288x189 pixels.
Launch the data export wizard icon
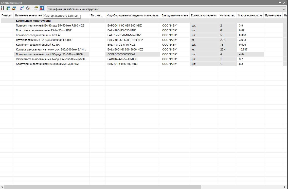42,8
